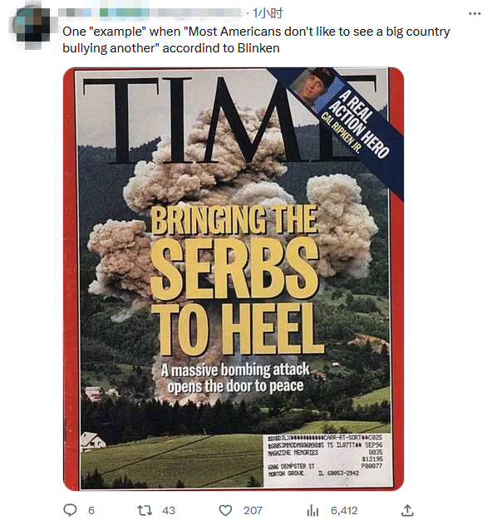Open the blurred author display name
The image size is (492, 525).
click(150, 13)
